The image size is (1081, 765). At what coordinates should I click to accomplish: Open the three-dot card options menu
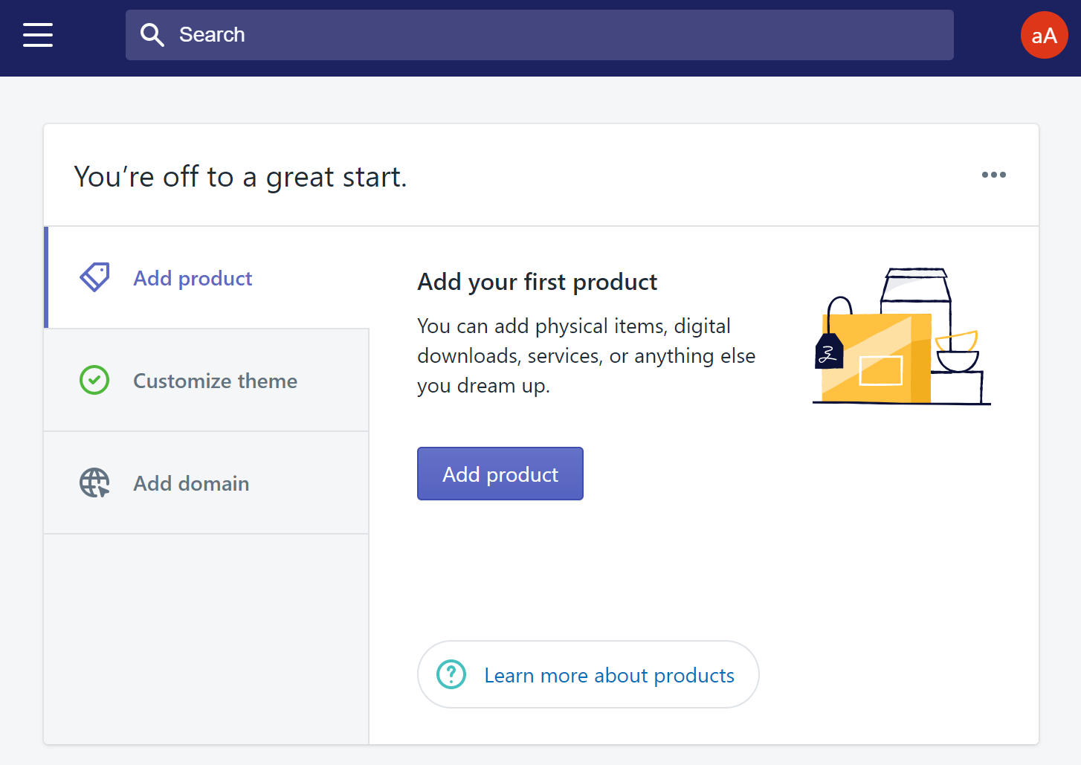click(993, 175)
